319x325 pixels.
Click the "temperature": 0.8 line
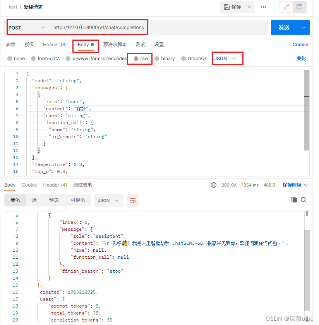[x=58, y=164]
